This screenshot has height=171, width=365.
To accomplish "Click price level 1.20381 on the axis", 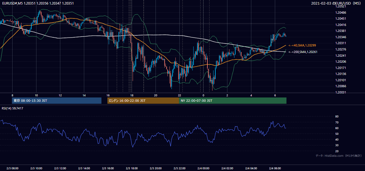I will tap(341, 31).
